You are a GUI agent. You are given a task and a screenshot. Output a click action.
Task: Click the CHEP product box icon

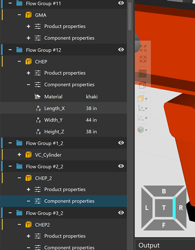(29, 61)
